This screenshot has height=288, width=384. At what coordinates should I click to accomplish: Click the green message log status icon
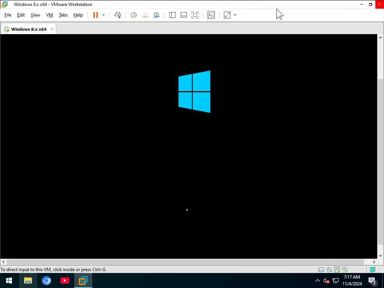(x=373, y=270)
